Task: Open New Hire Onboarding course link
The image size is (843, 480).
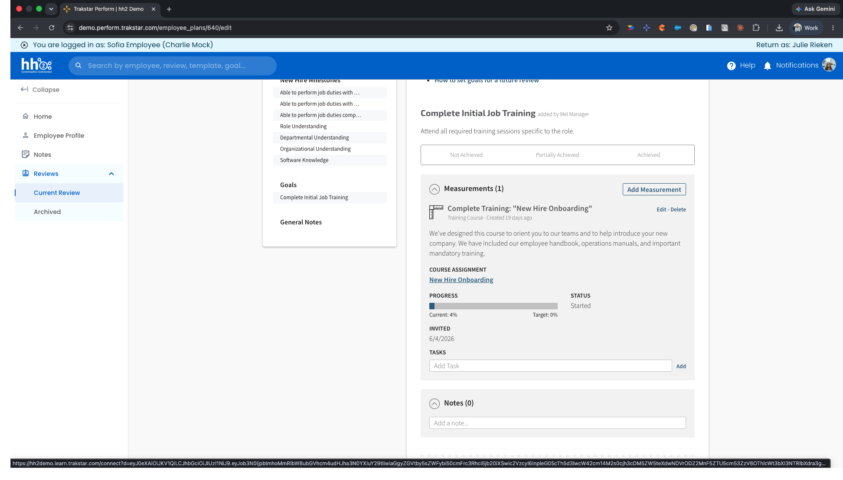Action: pos(461,280)
